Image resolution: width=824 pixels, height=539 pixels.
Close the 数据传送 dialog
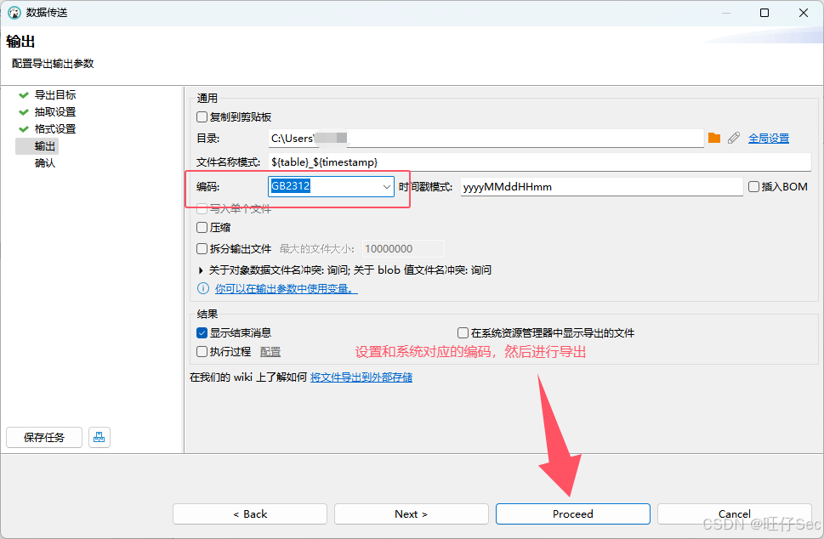(804, 13)
